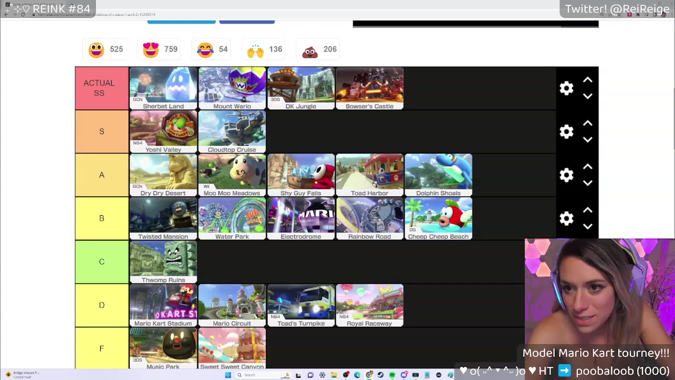The width and height of the screenshot is (675, 380).
Task: Select the Sweet Sweet Canyon track tile
Action: (232, 348)
